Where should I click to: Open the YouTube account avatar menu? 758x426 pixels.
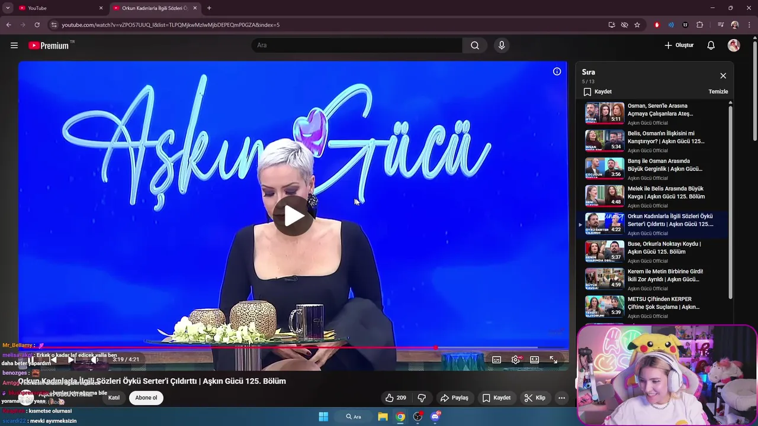(x=734, y=46)
